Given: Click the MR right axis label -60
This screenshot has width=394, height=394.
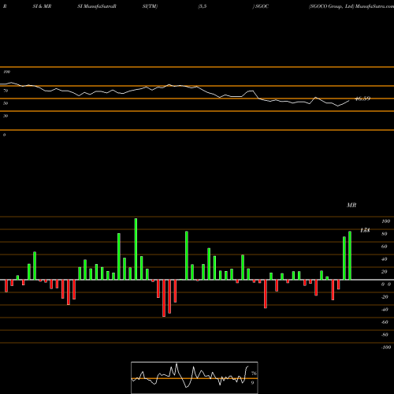Looking at the screenshot, I should click(x=385, y=322).
